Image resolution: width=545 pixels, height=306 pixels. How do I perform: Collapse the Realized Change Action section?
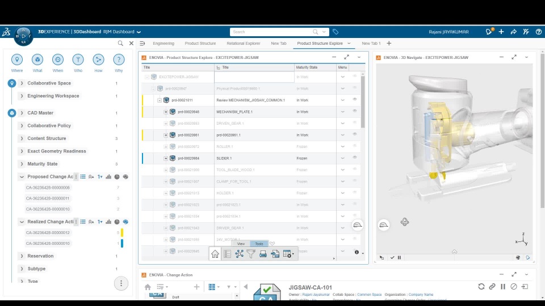coord(22,222)
